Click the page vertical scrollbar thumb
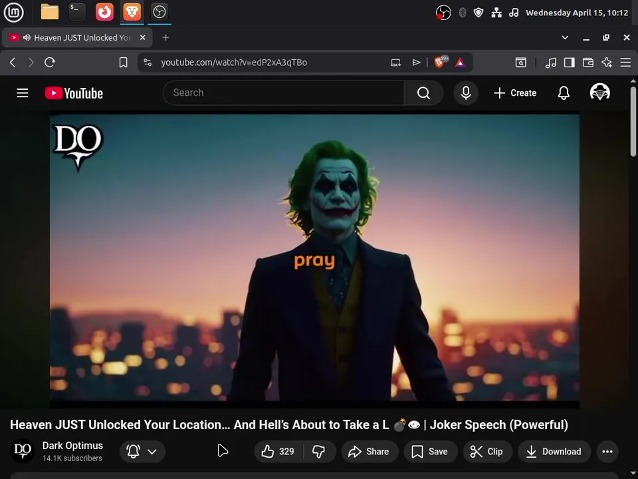The height and width of the screenshot is (479, 638). (x=633, y=121)
